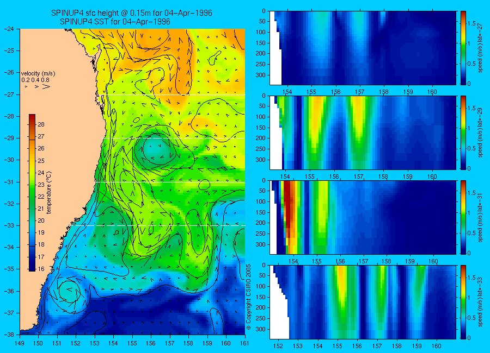The width and height of the screenshot is (490, 353).
Task: Click the velocity (m/s) legend label
Action: click(x=38, y=74)
